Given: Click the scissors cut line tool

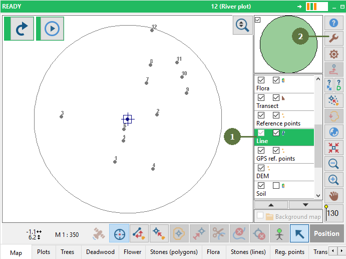Looking at the screenshot, I should (219, 233).
